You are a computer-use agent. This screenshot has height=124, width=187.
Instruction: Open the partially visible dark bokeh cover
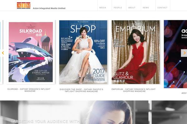tap(175, 54)
